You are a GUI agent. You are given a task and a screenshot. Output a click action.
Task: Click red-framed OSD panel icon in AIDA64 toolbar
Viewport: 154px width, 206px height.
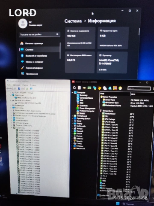point(115,88)
